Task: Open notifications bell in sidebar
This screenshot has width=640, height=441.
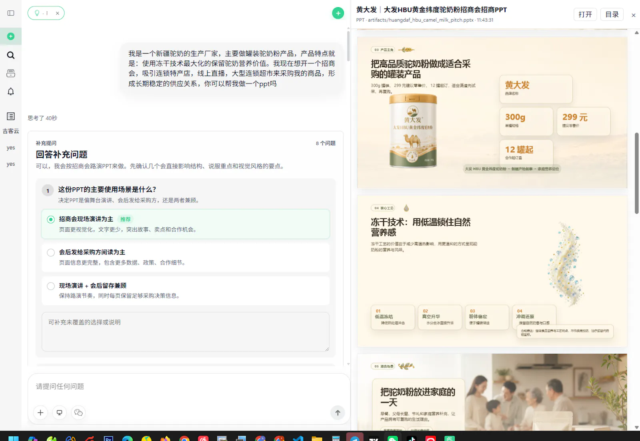Action: pos(11,91)
